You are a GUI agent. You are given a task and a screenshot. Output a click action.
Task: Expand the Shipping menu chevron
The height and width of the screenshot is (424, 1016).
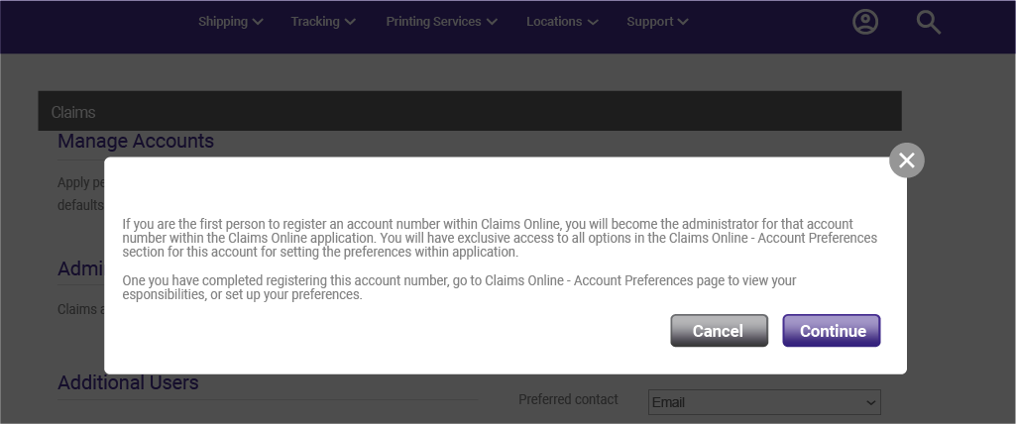coord(258,22)
